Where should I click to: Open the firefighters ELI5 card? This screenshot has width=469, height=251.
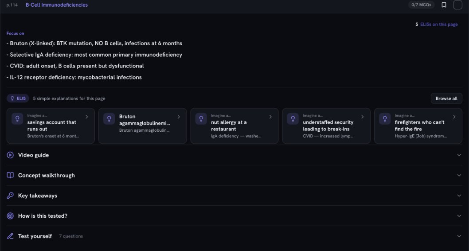point(418,126)
